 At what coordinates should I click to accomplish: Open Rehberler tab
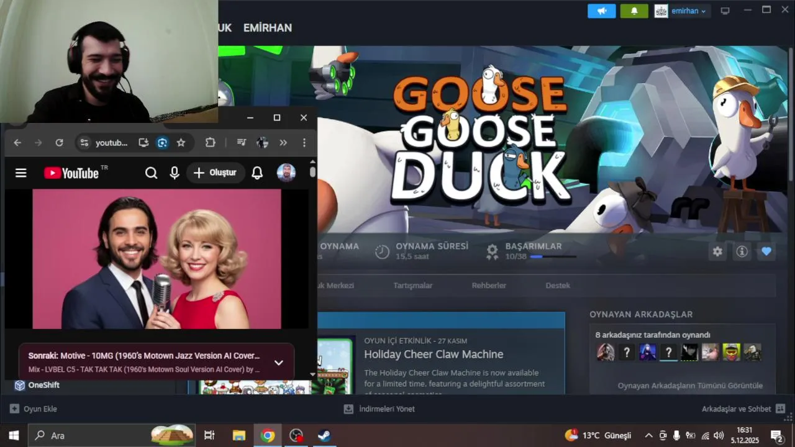pos(489,286)
